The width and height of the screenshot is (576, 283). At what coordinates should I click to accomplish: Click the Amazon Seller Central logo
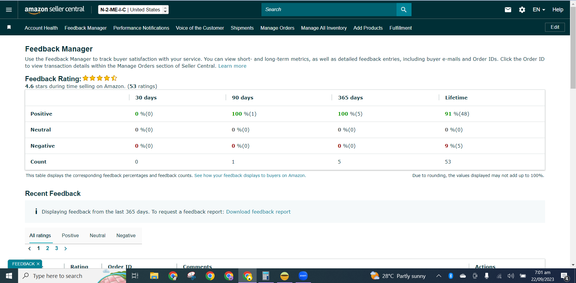pos(54,10)
